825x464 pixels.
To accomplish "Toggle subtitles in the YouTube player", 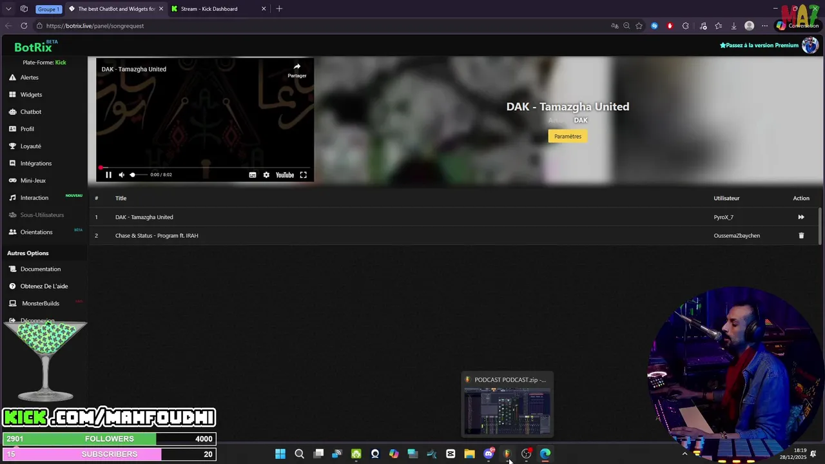I will pos(253,175).
